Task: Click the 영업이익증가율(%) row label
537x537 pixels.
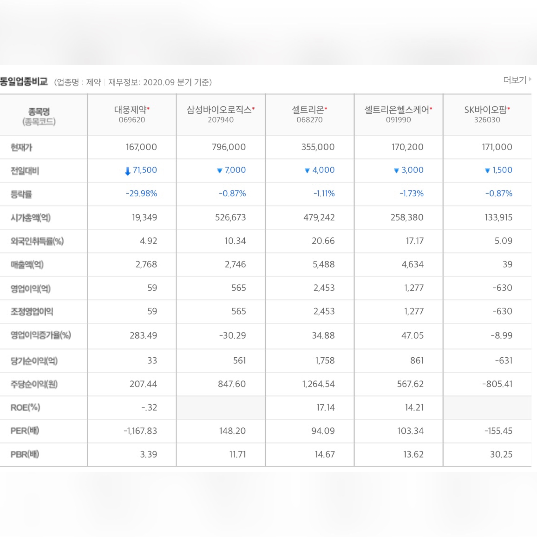Action: pos(41,335)
